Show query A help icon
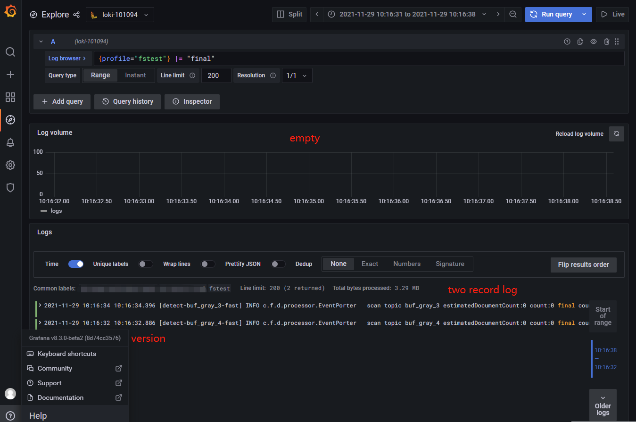Viewport: 636px width, 422px height. pyautogui.click(x=567, y=41)
